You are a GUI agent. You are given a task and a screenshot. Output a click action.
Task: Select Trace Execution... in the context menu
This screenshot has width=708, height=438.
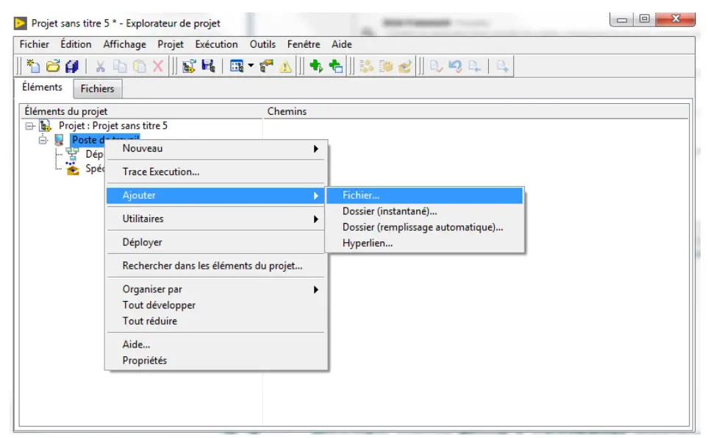click(x=216, y=172)
